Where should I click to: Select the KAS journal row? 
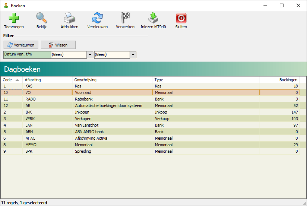click(x=150, y=86)
